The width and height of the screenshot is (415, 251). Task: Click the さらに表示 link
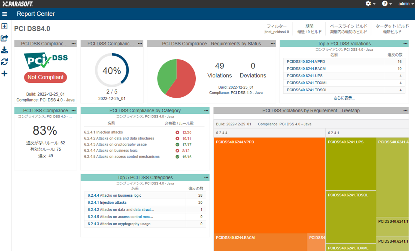pyautogui.click(x=344, y=98)
